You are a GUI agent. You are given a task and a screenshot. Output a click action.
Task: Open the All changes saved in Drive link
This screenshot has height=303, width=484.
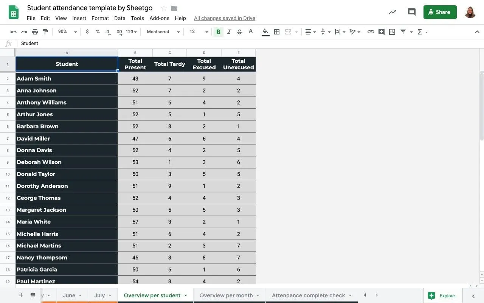coord(224,18)
